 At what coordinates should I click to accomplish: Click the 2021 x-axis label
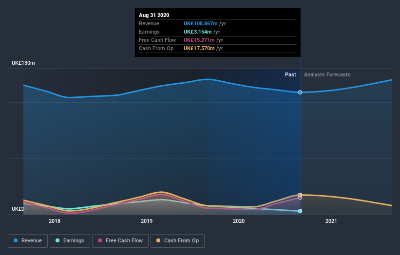pos(331,221)
